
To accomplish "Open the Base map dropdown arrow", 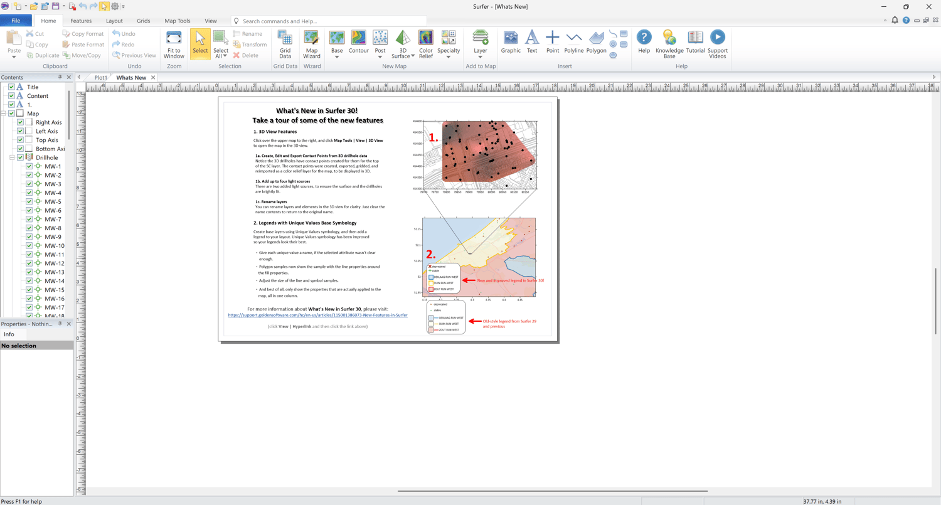I will pyautogui.click(x=337, y=57).
